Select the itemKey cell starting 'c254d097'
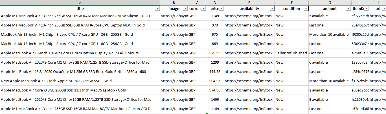The height and width of the screenshot is (114, 386). 360,72
